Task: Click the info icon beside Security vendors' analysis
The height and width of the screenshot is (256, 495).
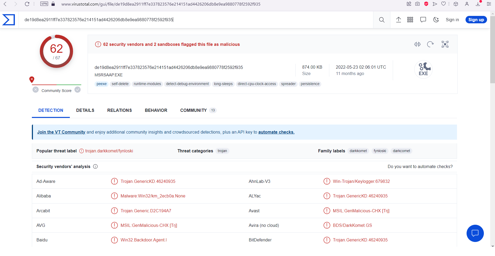Action: [95, 166]
